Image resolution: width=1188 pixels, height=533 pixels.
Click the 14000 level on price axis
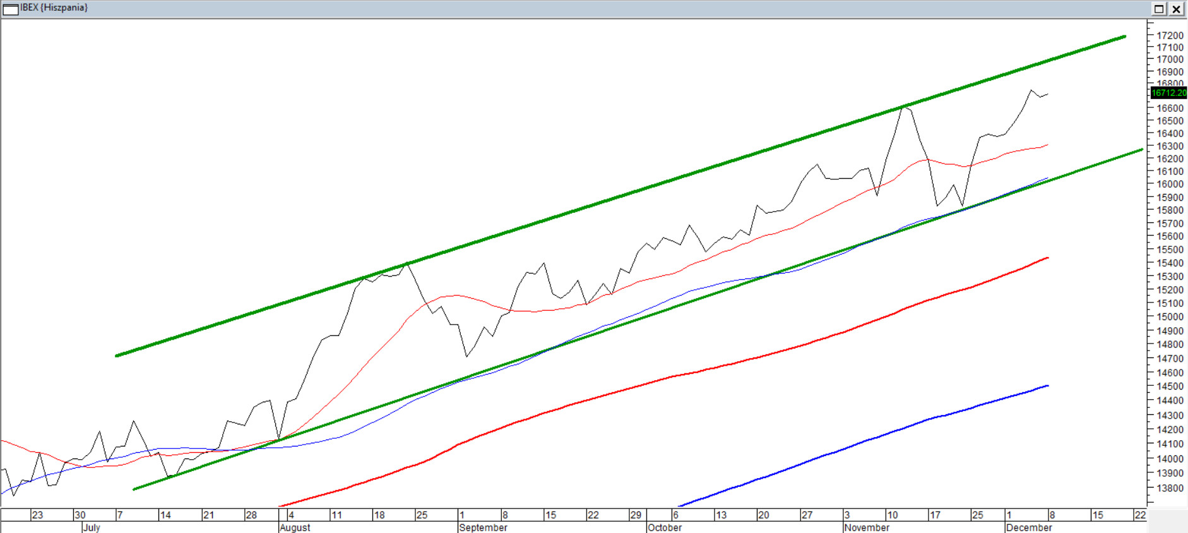pos(1170,459)
